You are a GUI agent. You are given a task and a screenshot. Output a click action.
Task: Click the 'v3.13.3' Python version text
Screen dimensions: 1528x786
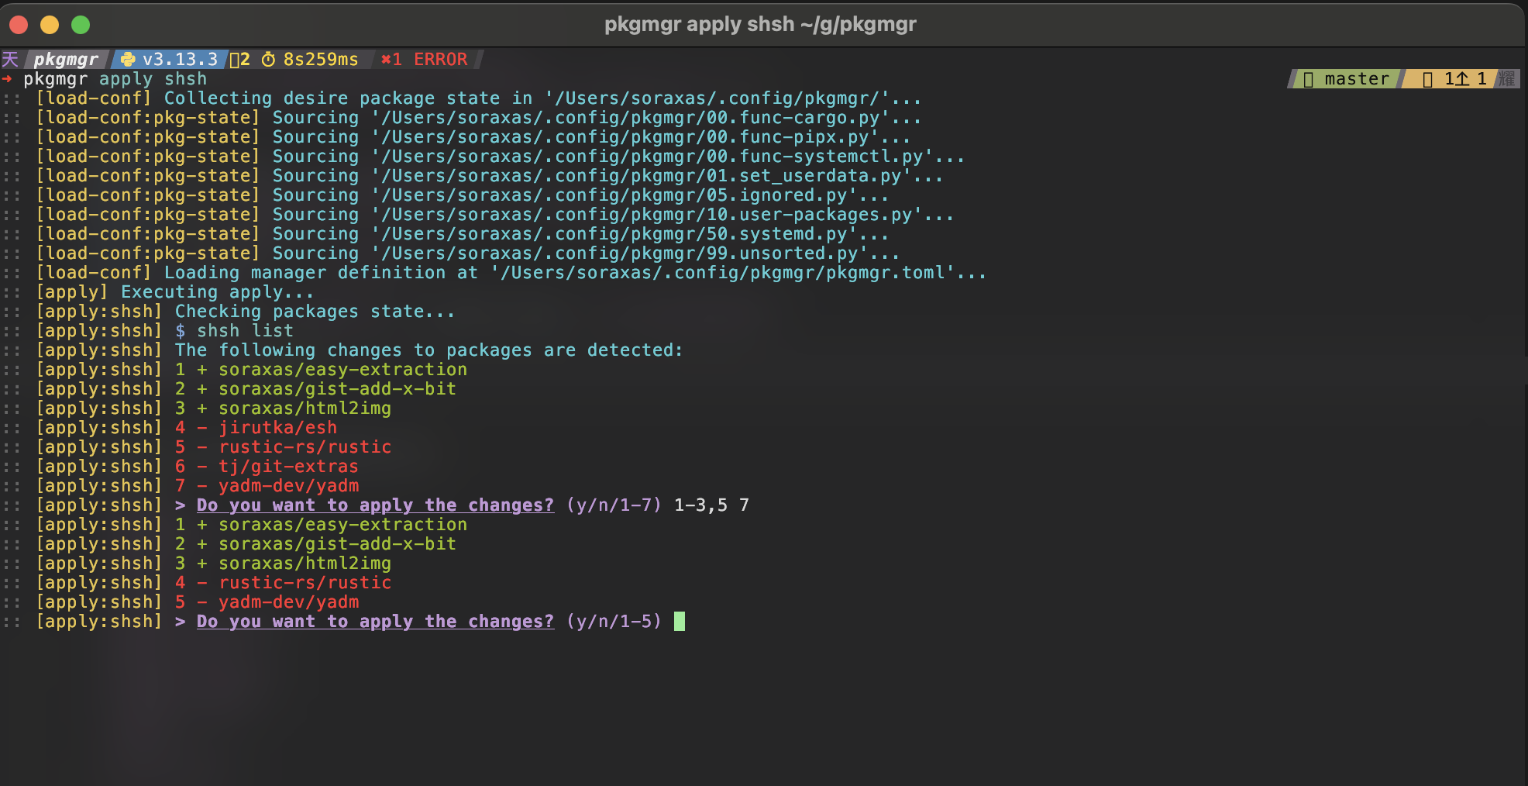(x=180, y=60)
